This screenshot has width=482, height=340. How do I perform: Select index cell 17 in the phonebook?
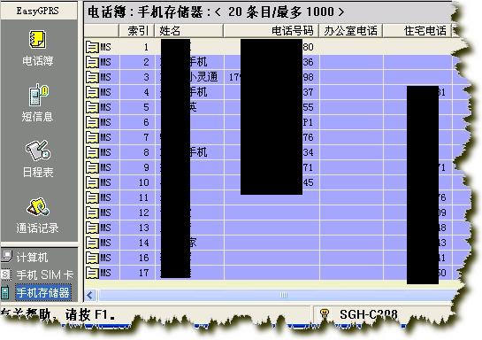coord(136,273)
